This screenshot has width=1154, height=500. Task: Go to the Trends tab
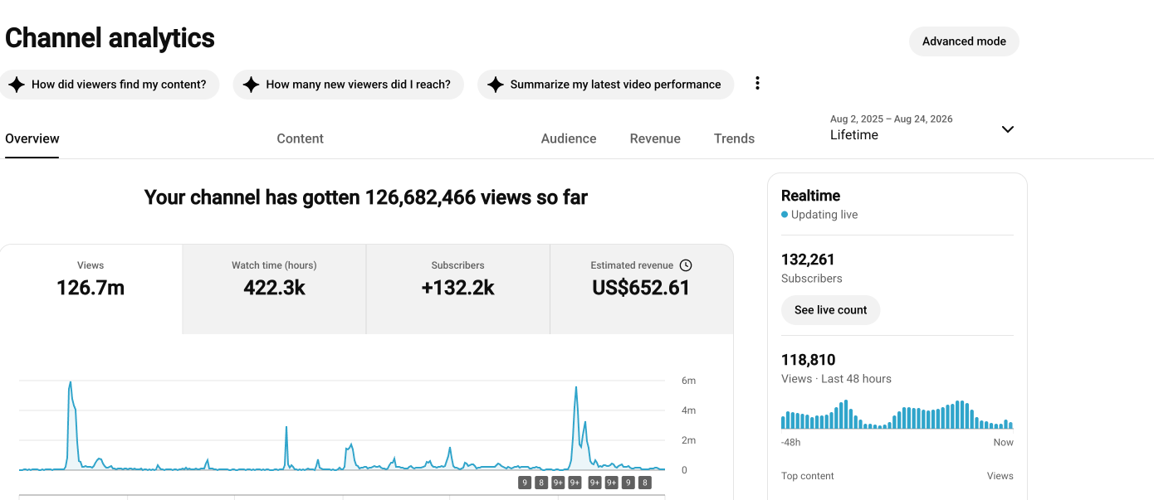(734, 138)
